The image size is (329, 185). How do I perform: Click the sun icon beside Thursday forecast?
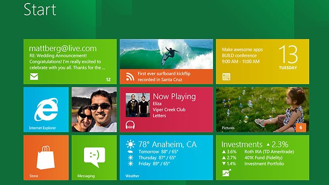(131, 158)
